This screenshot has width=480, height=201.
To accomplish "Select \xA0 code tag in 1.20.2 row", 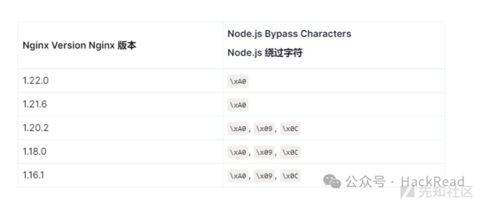I will pyautogui.click(x=238, y=129).
